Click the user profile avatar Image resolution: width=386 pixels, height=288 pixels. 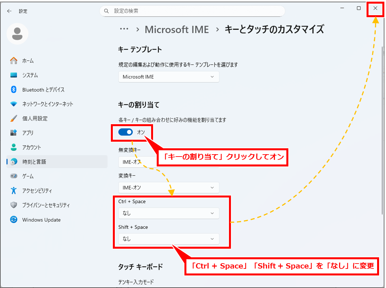(17, 34)
